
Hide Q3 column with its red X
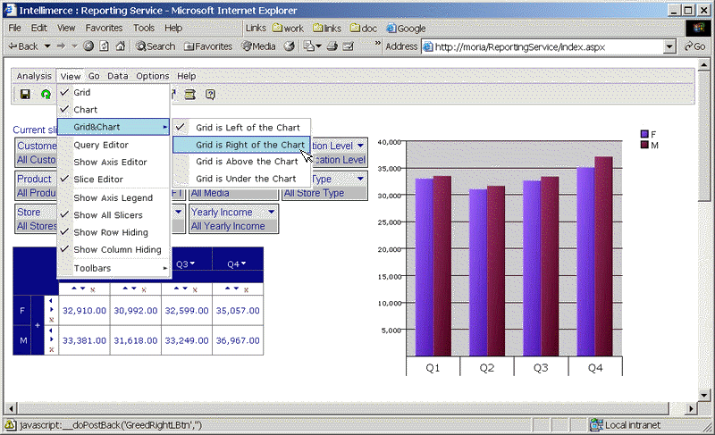195,289
